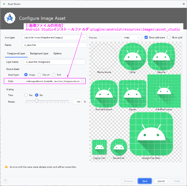This screenshot has height=186, width=187.
Task: Click the Resize percent value field
Action: pyautogui.click(x=77, y=102)
